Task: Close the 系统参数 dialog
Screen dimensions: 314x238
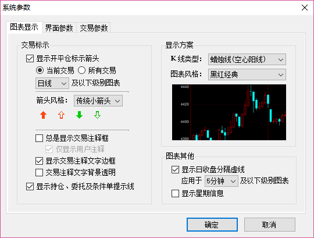Action: tap(305, 8)
